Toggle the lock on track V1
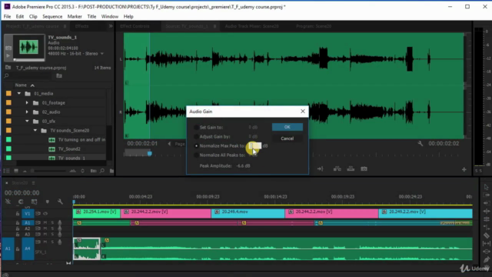Screen dimensions: 492x277 [18, 214]
